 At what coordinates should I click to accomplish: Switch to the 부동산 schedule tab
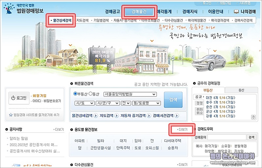[208, 90]
